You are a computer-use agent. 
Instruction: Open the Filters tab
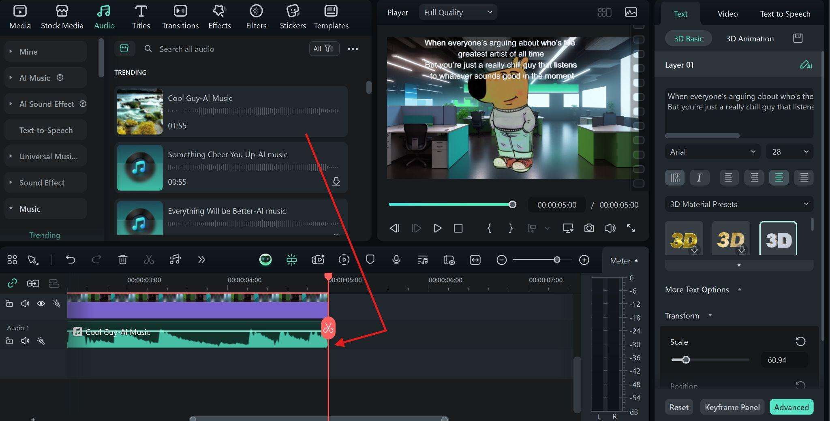point(256,17)
